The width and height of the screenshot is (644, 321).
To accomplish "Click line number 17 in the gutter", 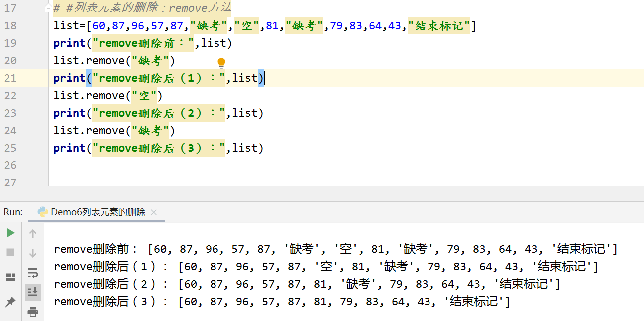I will pos(10,8).
